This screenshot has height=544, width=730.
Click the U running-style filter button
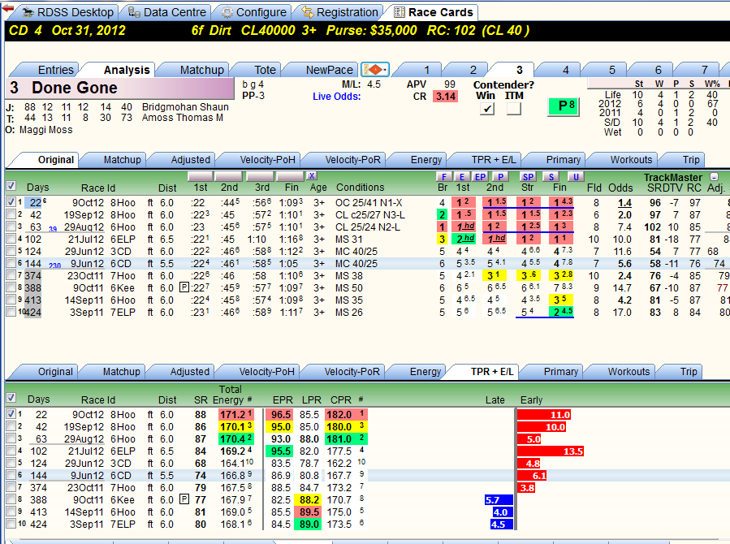coord(576,177)
